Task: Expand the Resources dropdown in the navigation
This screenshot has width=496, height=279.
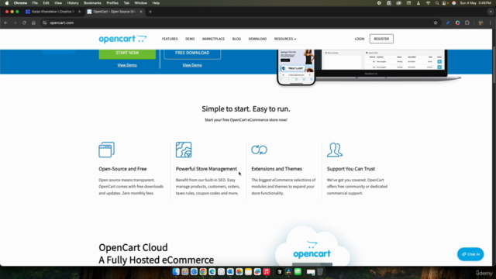Action: pyautogui.click(x=285, y=39)
